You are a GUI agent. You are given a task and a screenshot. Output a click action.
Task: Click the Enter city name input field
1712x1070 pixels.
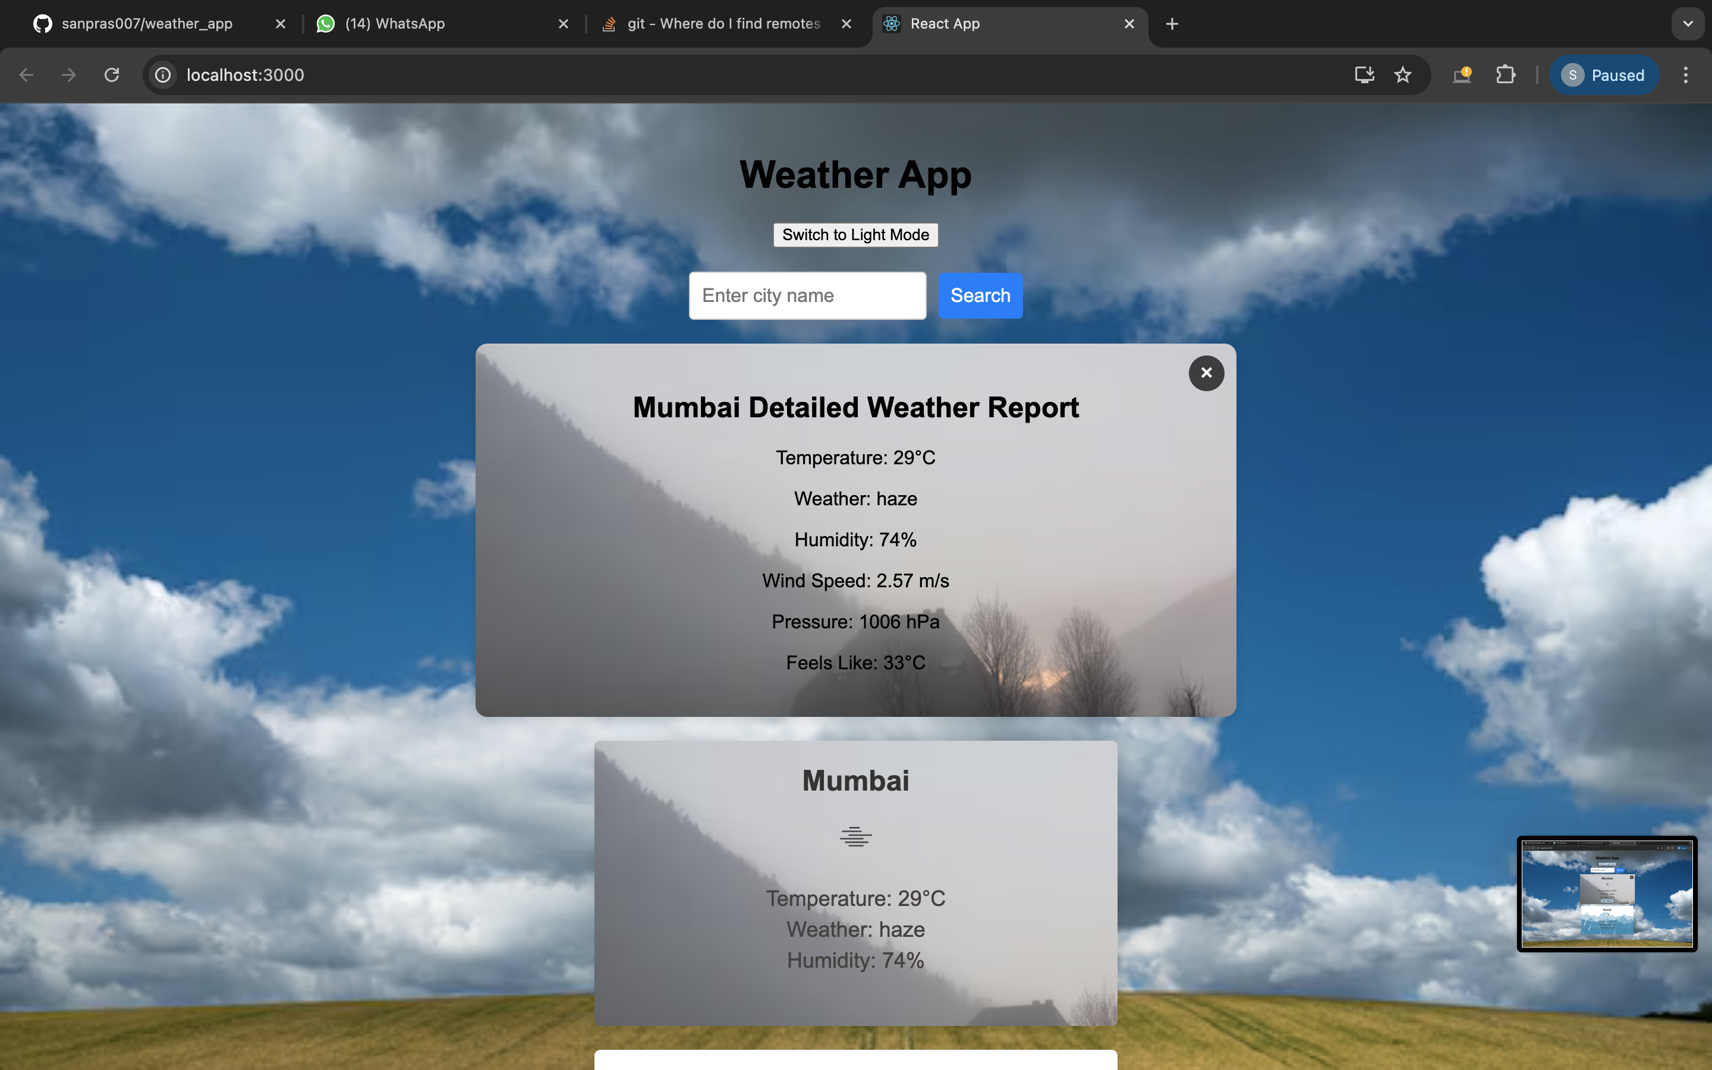tap(807, 295)
